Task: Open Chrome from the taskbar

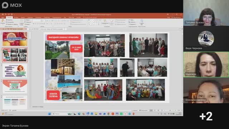Action: 108,114
